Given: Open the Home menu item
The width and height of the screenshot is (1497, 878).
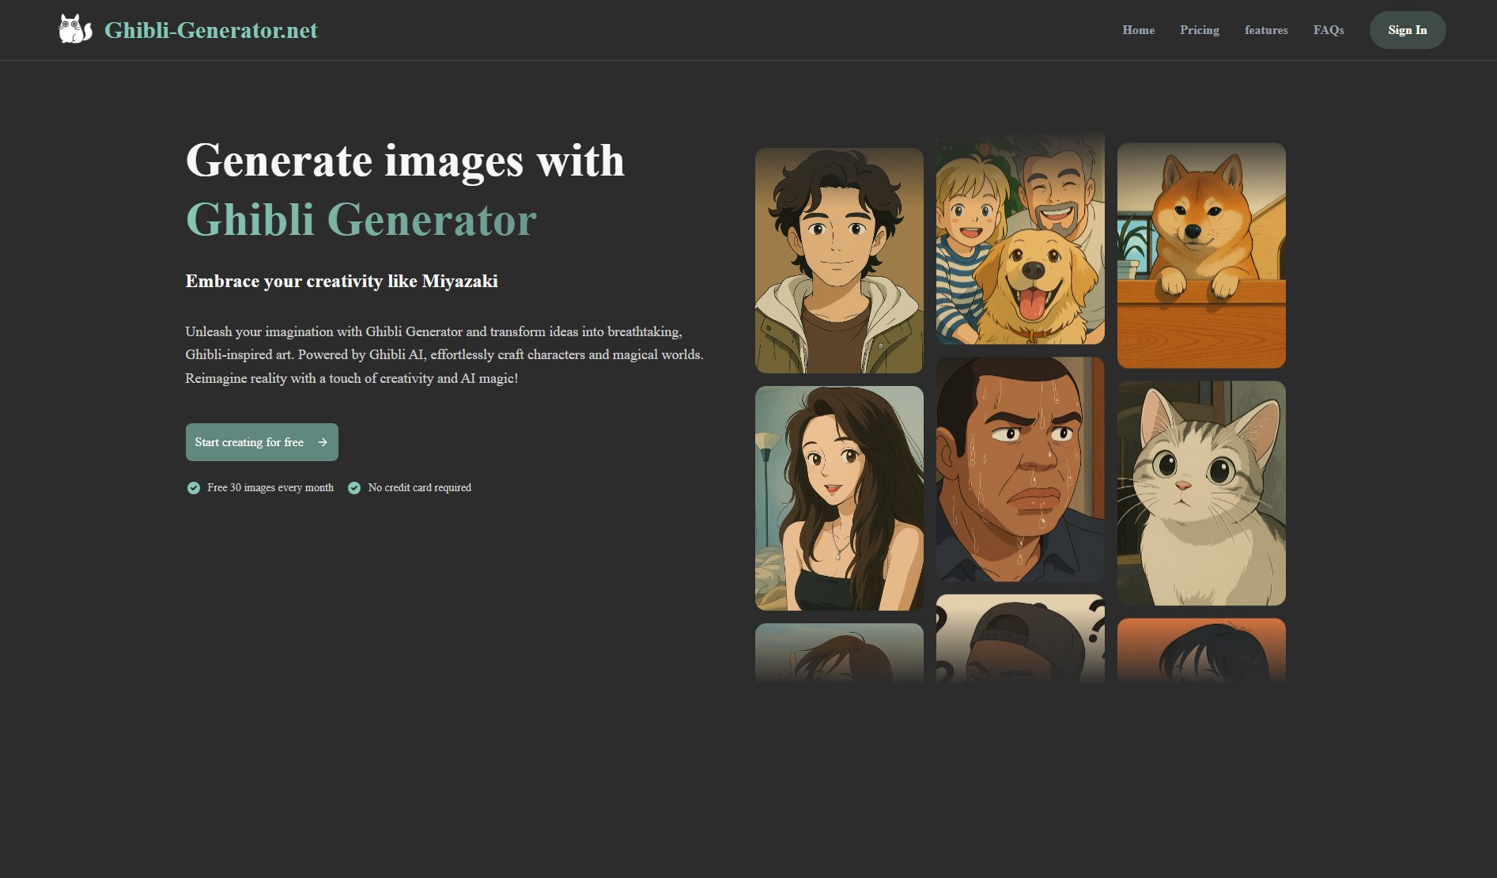Looking at the screenshot, I should [1139, 30].
